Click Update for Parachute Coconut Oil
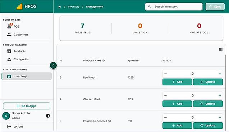 coord(208,126)
